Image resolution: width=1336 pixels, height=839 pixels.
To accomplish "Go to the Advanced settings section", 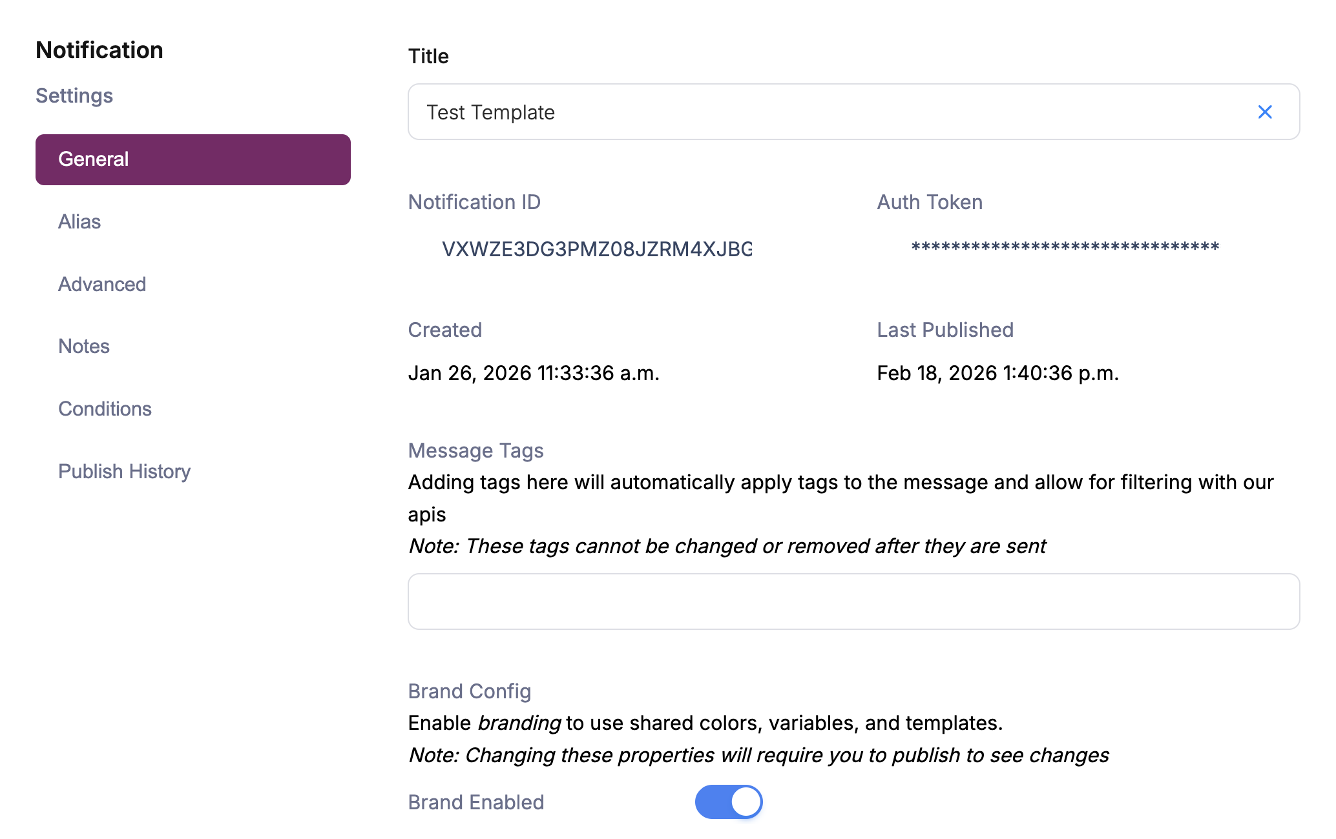I will tap(102, 285).
